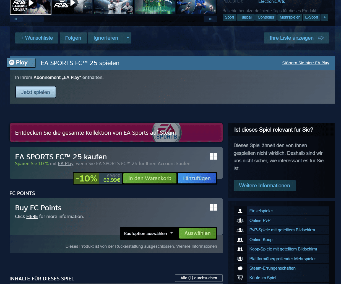Viewport: 341px width, 284px height.
Task: Open the second FC25 video thumbnail
Action: (72, 7)
